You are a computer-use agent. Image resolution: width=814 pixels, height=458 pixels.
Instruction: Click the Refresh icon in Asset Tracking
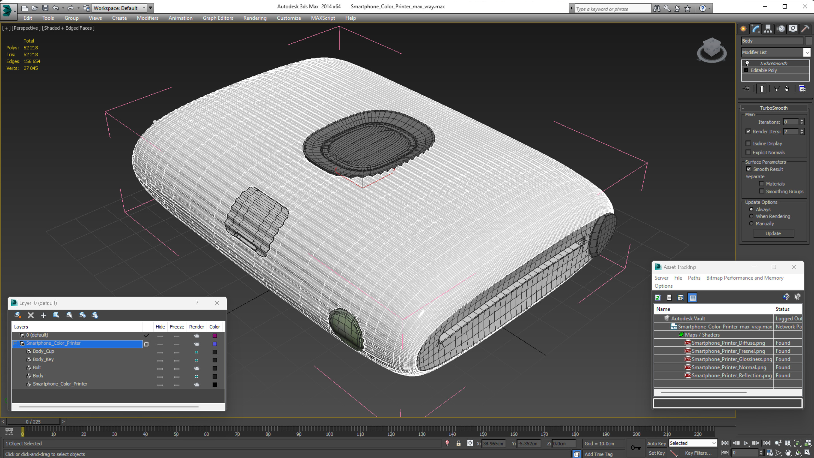(658, 297)
